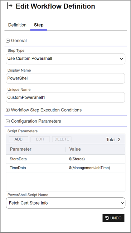Click the DELETE script parameter button
The height and width of the screenshot is (233, 131).
[62, 139]
